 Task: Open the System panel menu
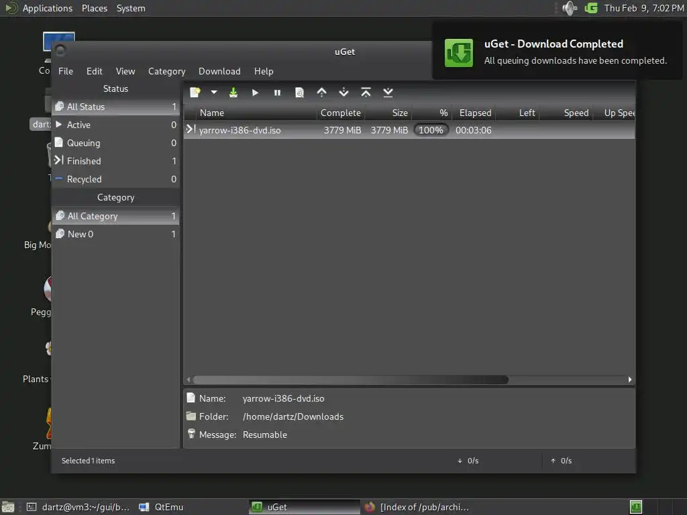point(131,8)
